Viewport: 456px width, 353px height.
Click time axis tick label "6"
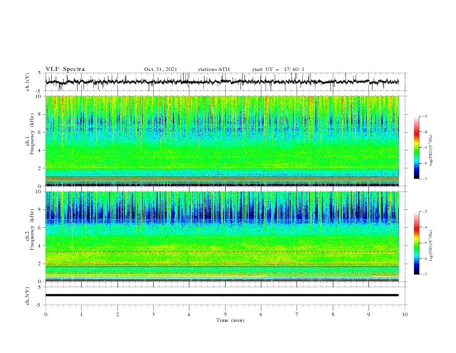coord(261,314)
